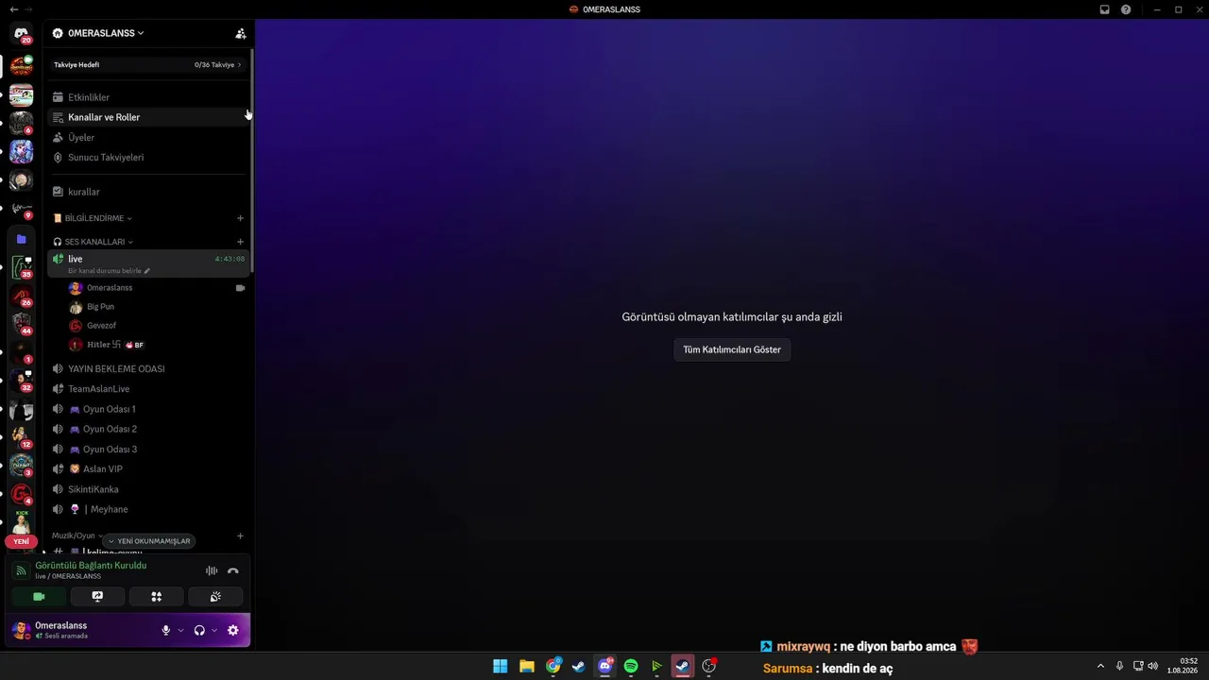1209x680 pixels.
Task: Open Spotify from taskbar
Action: 631,667
